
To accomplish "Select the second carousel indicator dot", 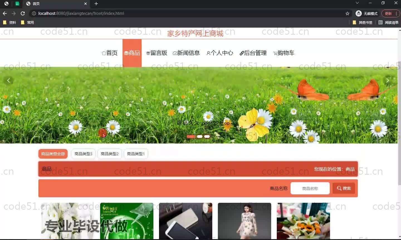I will pos(200,136).
